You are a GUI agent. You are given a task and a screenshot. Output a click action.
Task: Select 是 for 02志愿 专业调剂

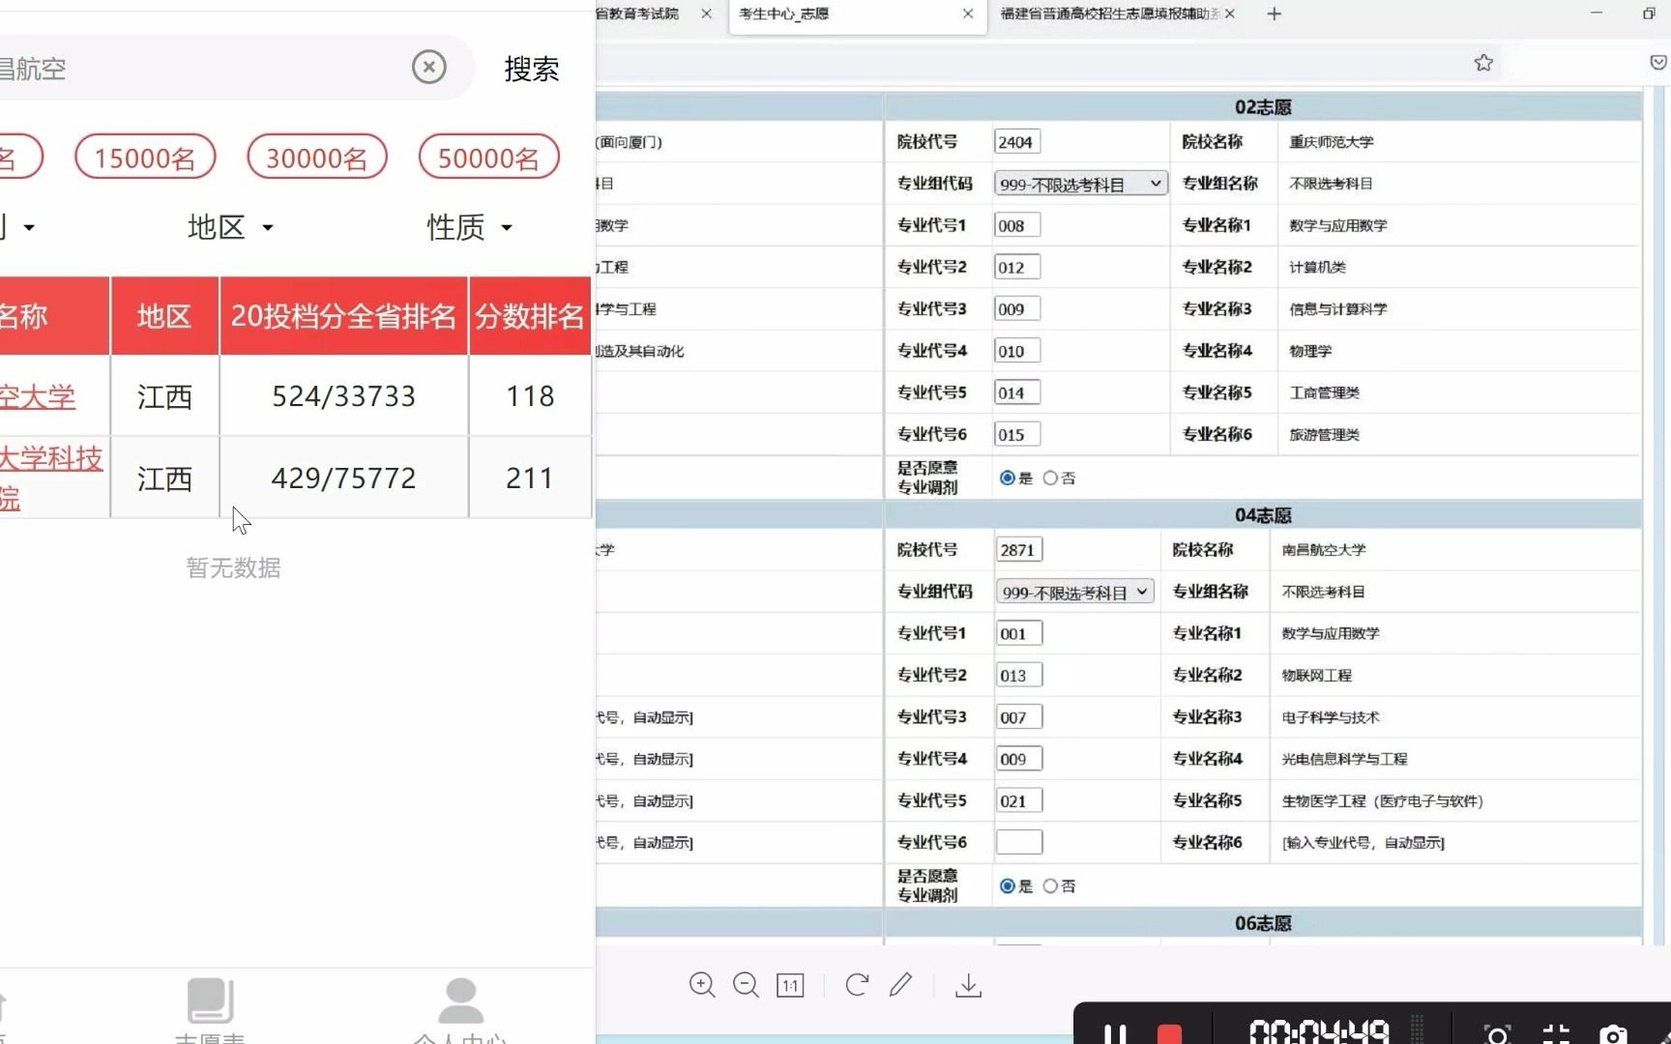(x=1008, y=478)
